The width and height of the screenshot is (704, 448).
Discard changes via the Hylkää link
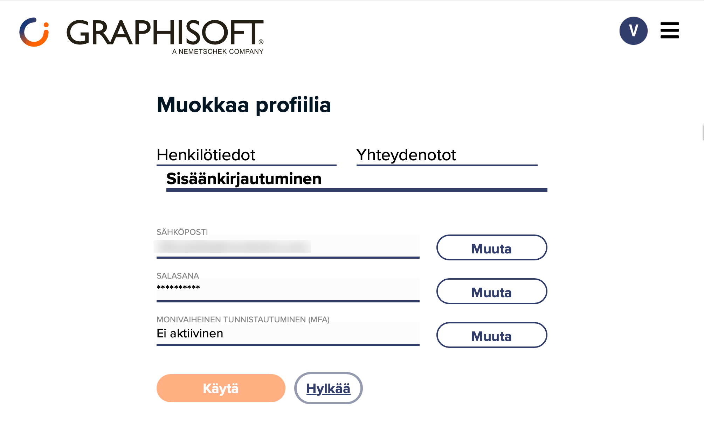pos(328,388)
